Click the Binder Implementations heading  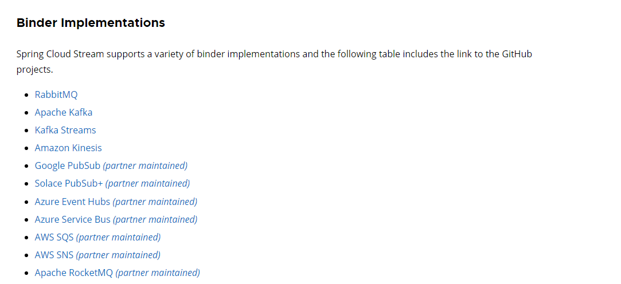click(x=91, y=23)
